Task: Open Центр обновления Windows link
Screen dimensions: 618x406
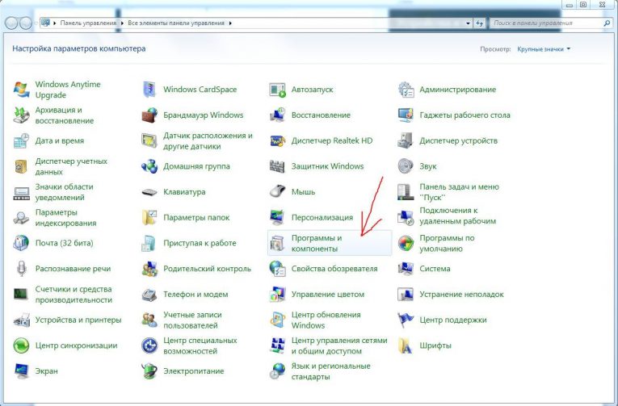Action: [x=326, y=320]
